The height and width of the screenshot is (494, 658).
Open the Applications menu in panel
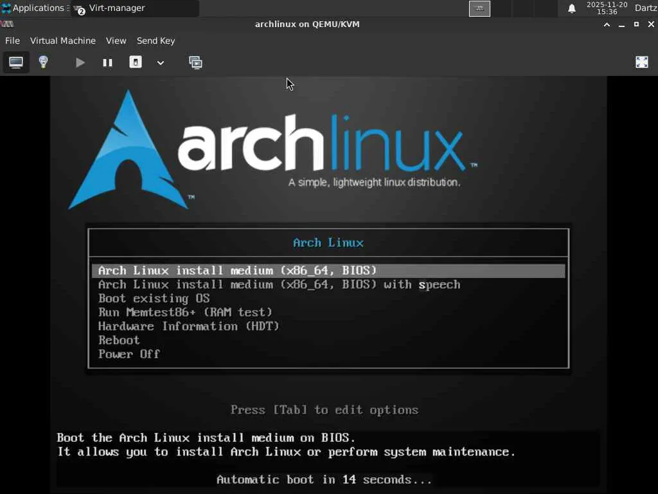35,8
